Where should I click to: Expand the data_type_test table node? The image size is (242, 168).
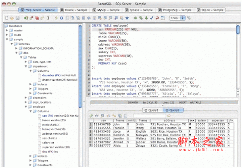(26, 61)
